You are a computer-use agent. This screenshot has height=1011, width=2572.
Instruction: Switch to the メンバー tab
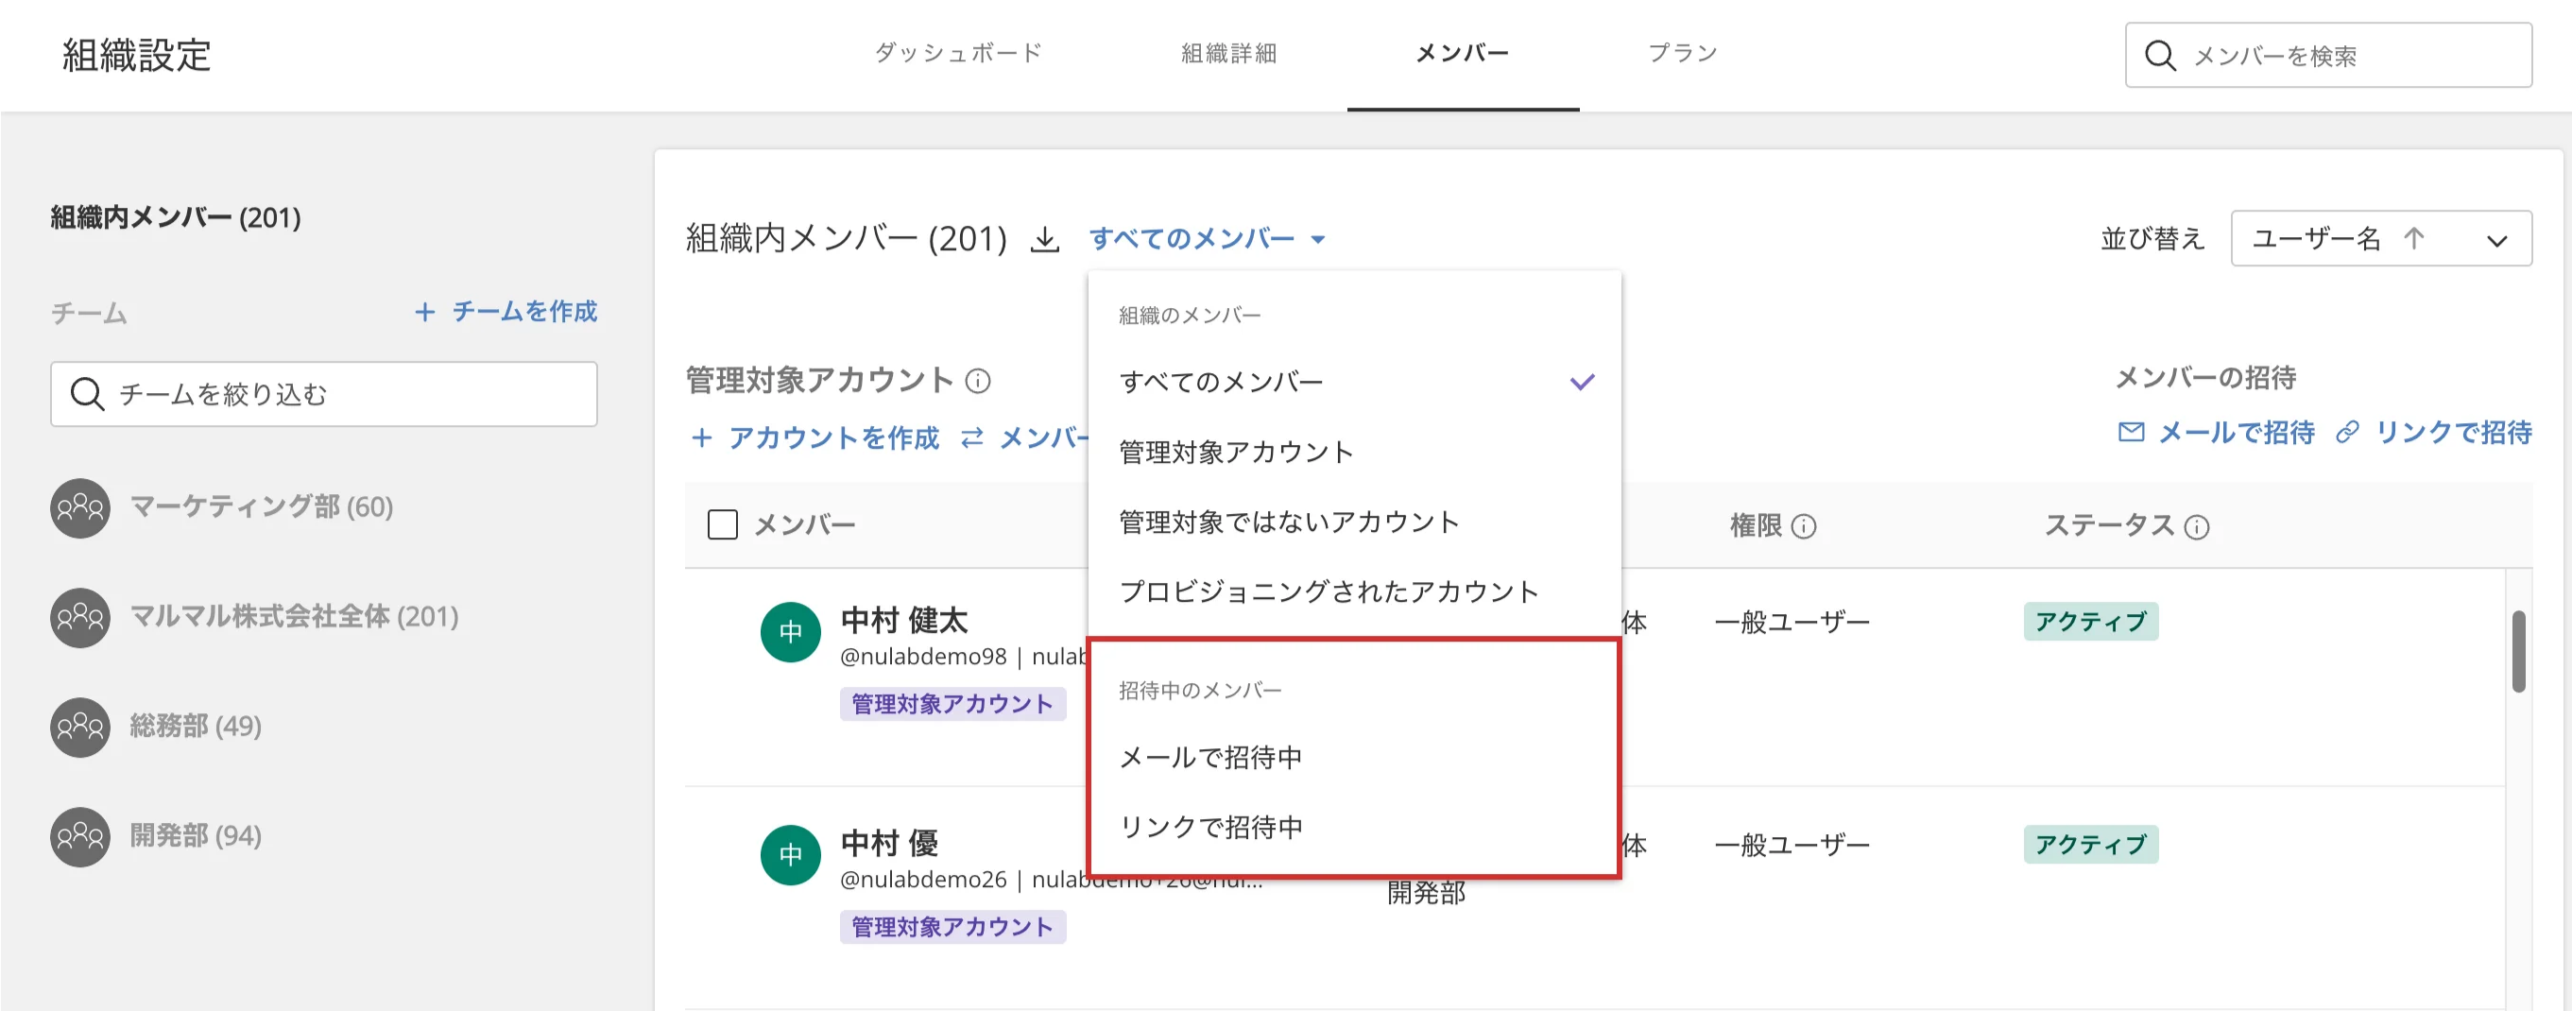[1463, 53]
